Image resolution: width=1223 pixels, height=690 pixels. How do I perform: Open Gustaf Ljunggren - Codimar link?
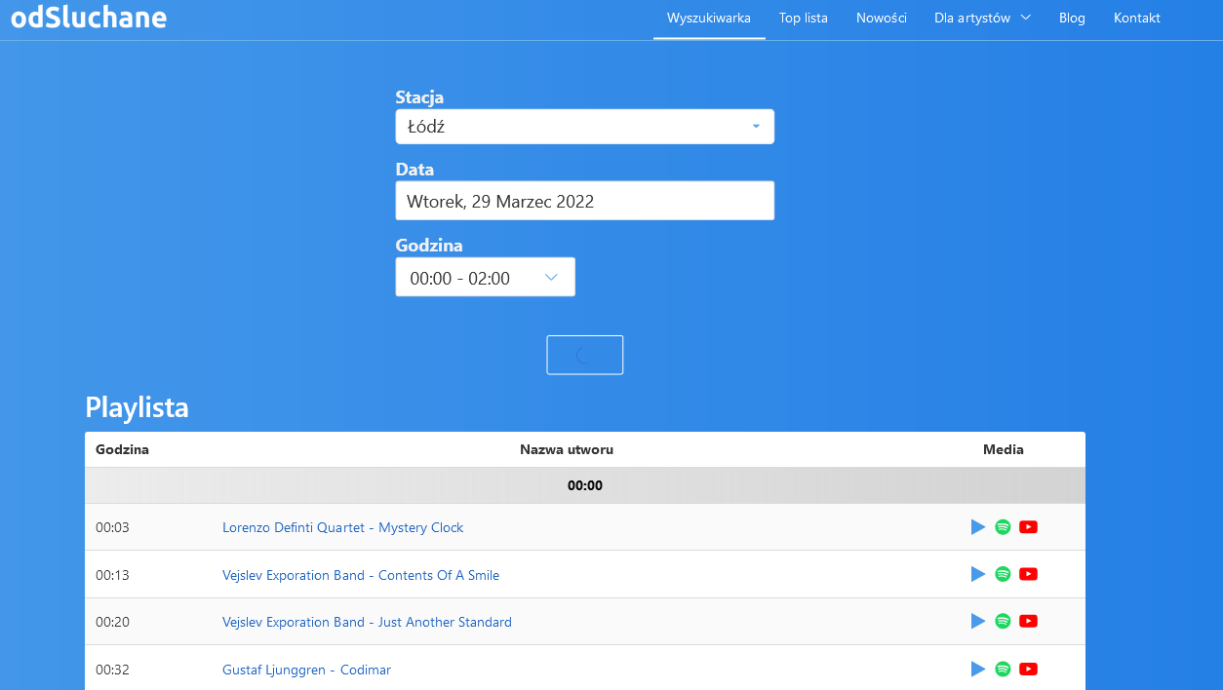pyautogui.click(x=306, y=670)
